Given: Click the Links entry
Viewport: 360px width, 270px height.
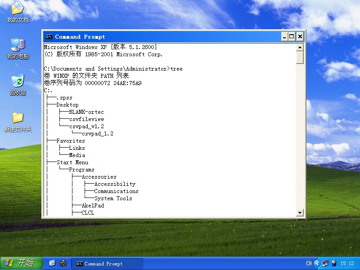Looking at the screenshot, I should point(77,148).
